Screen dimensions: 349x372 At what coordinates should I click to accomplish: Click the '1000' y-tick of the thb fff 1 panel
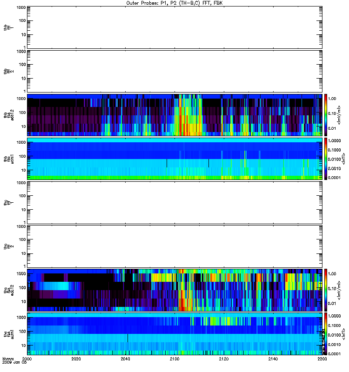[21, 7]
